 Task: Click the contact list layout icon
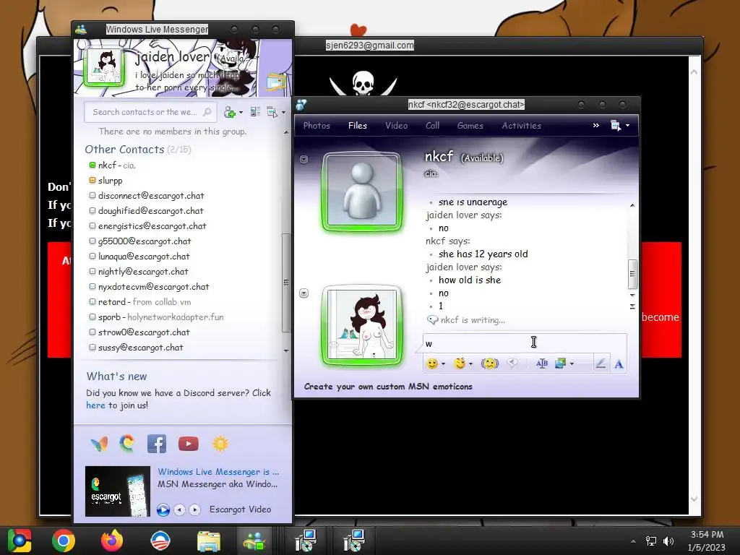click(255, 112)
